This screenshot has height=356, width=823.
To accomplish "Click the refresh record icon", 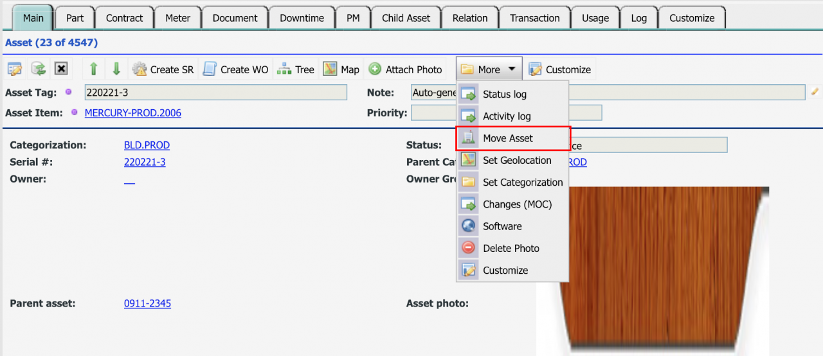I will 38,69.
